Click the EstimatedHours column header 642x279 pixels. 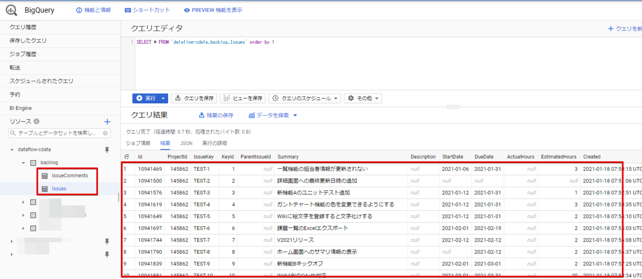click(559, 157)
